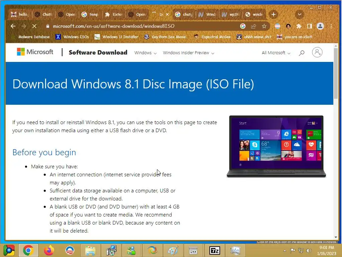The image size is (342, 257).
Task: Open Chrome from the taskbar
Action: (28, 250)
